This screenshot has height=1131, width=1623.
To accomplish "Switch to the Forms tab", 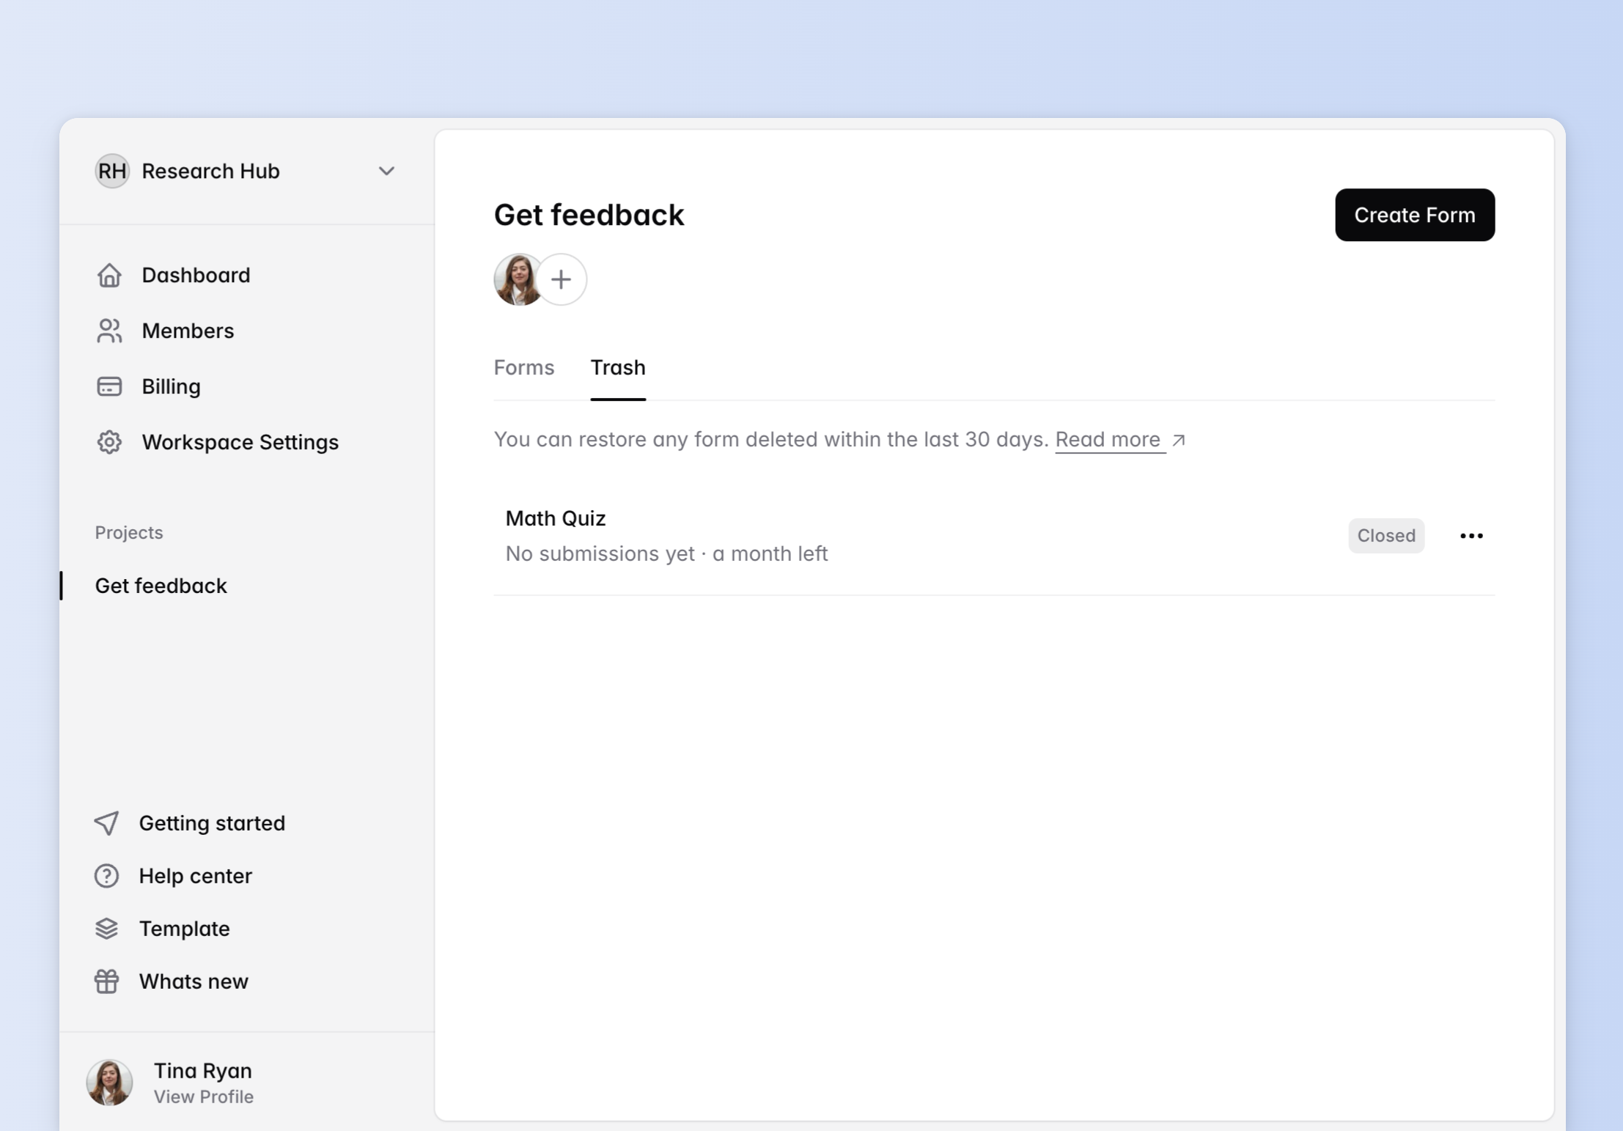I will click(523, 367).
